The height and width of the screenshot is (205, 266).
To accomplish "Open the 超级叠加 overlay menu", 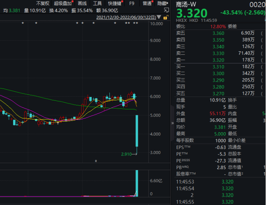I will pos(63,3).
